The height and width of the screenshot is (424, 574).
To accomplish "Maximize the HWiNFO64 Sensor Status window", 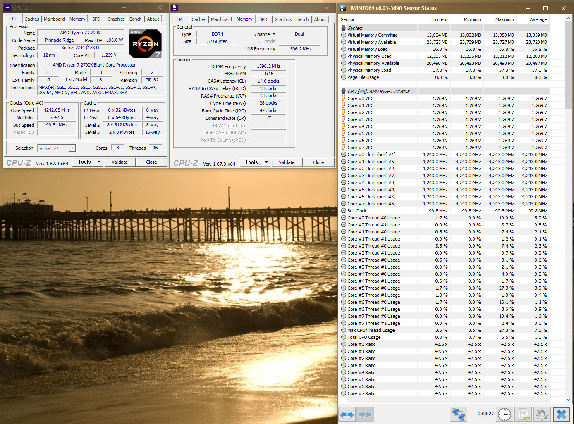I will click(x=545, y=8).
